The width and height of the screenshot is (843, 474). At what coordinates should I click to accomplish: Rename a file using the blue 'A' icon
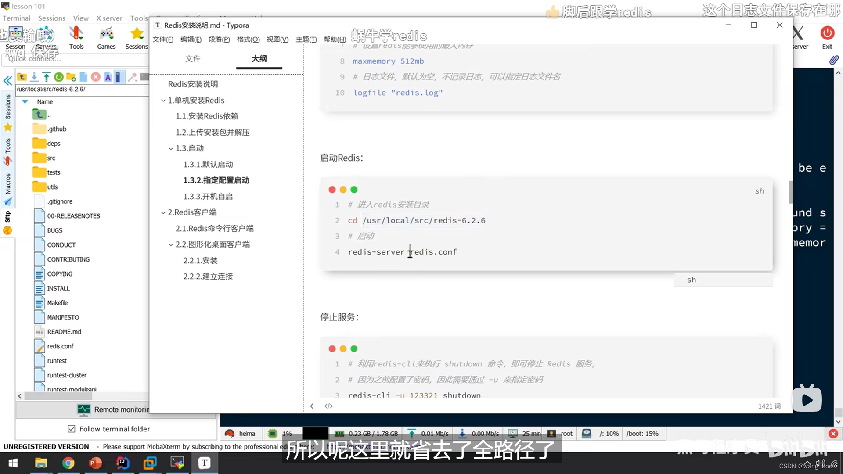click(108, 77)
